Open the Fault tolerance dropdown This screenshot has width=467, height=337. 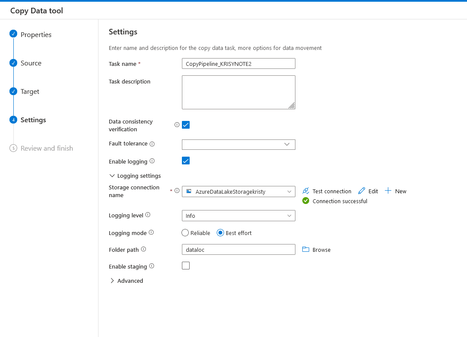(x=238, y=144)
